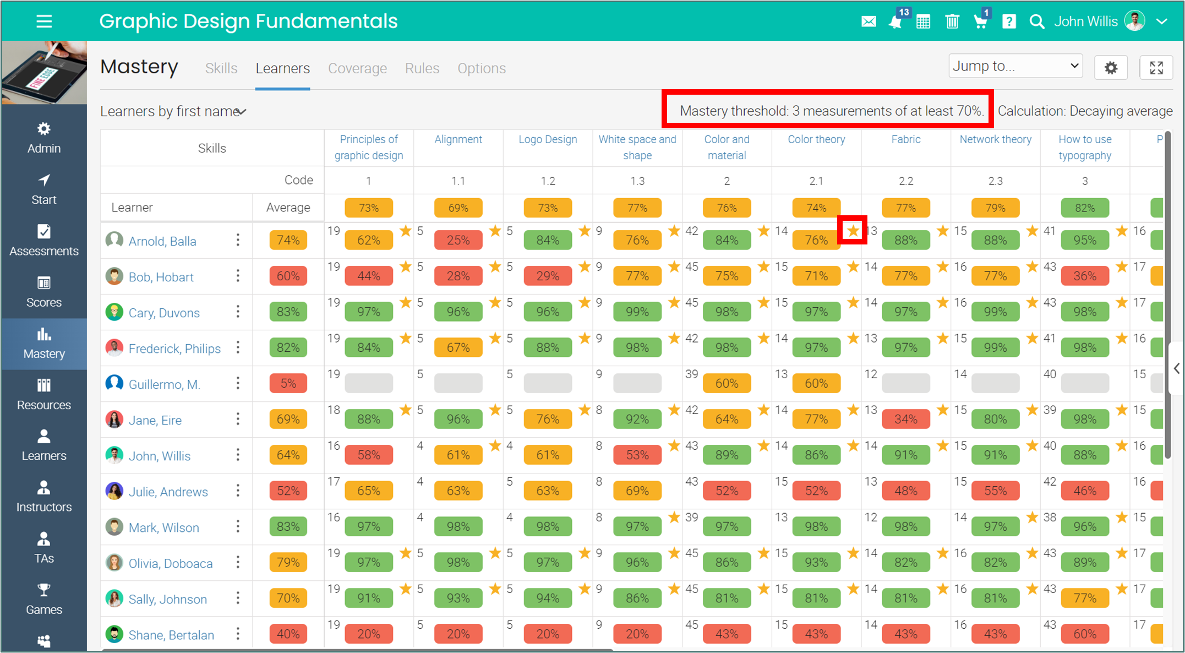Open the notifications bell icon
The width and height of the screenshot is (1185, 653).
click(x=895, y=22)
